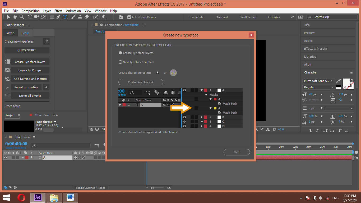The image size is (361, 203).
Task: Collapse the Masks group for layer A
Action: (206, 95)
